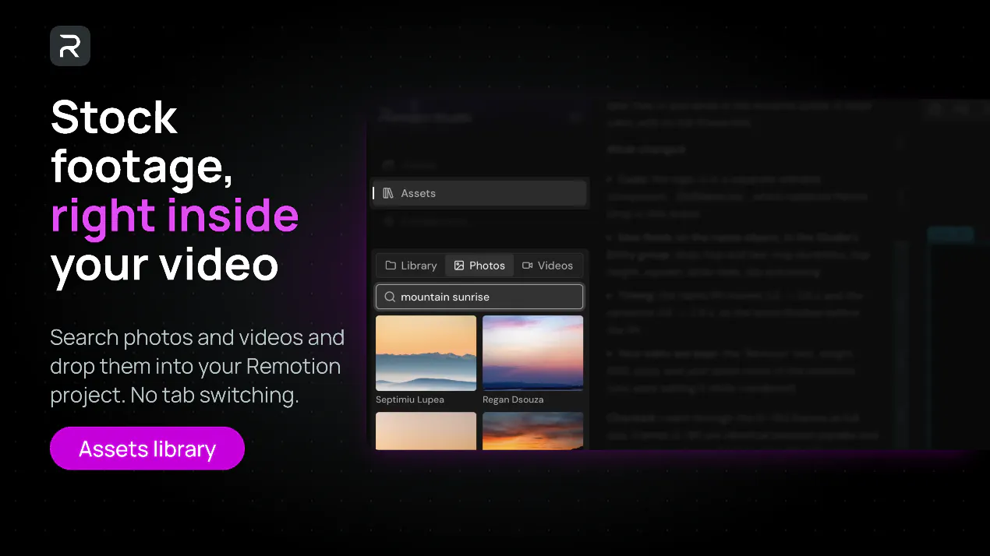Click the photographer name 'Septimiu Lupea'

click(410, 399)
